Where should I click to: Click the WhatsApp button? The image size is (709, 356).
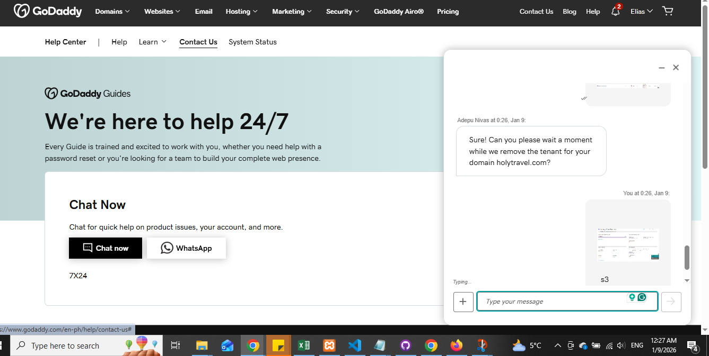click(186, 248)
